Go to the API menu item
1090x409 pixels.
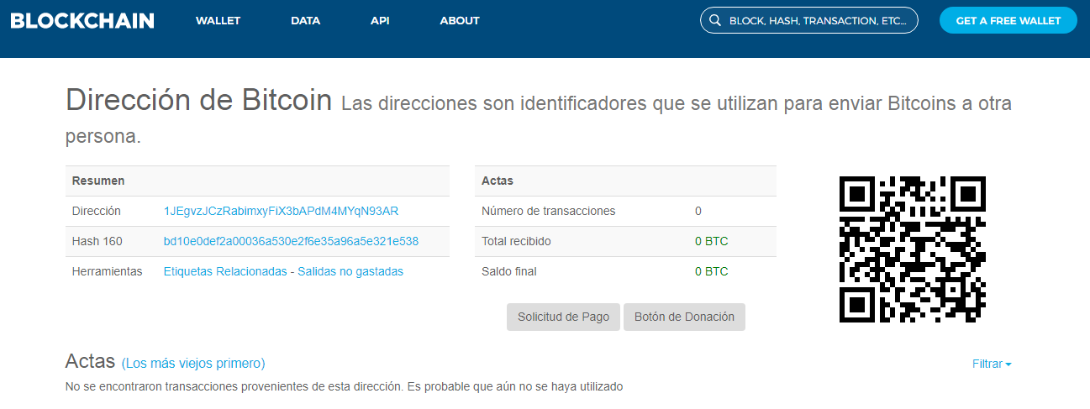tap(380, 21)
